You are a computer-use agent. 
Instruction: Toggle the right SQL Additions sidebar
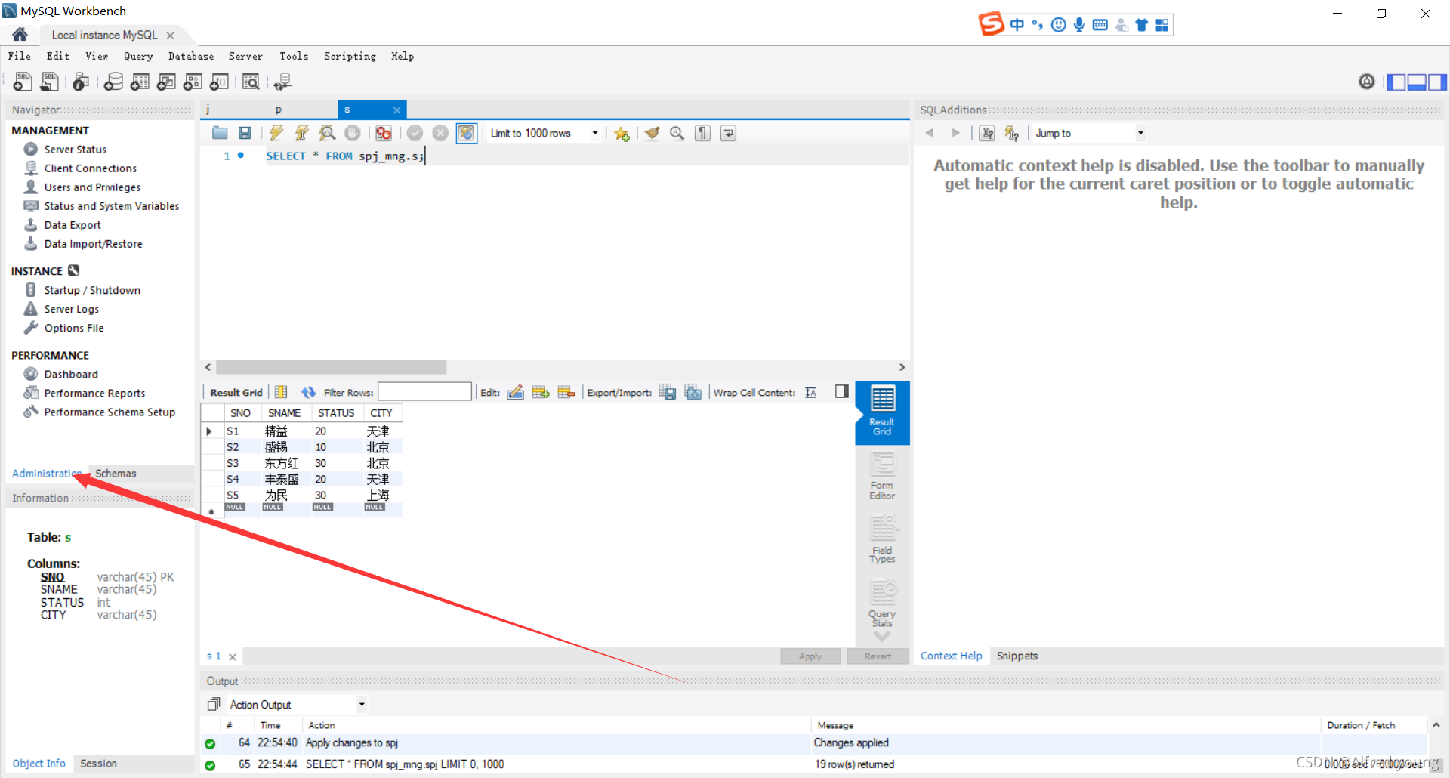[x=1437, y=82]
